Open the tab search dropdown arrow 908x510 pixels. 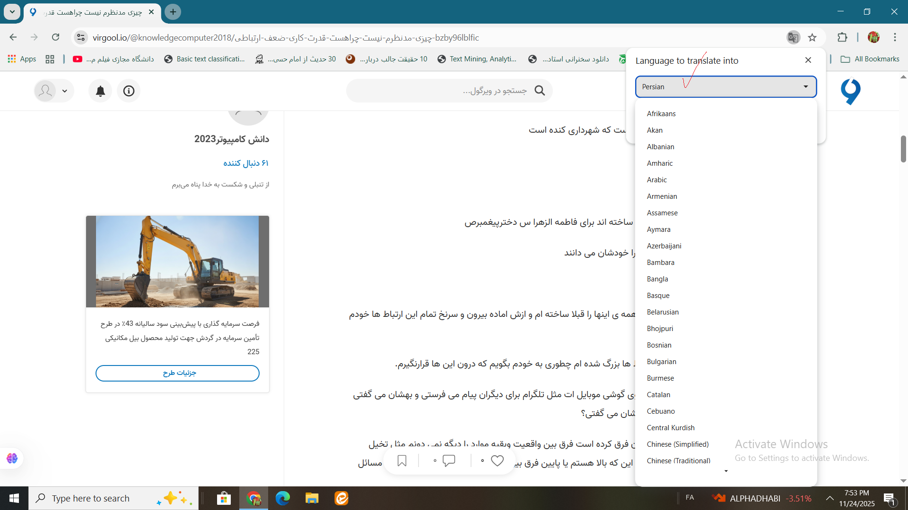(x=12, y=11)
